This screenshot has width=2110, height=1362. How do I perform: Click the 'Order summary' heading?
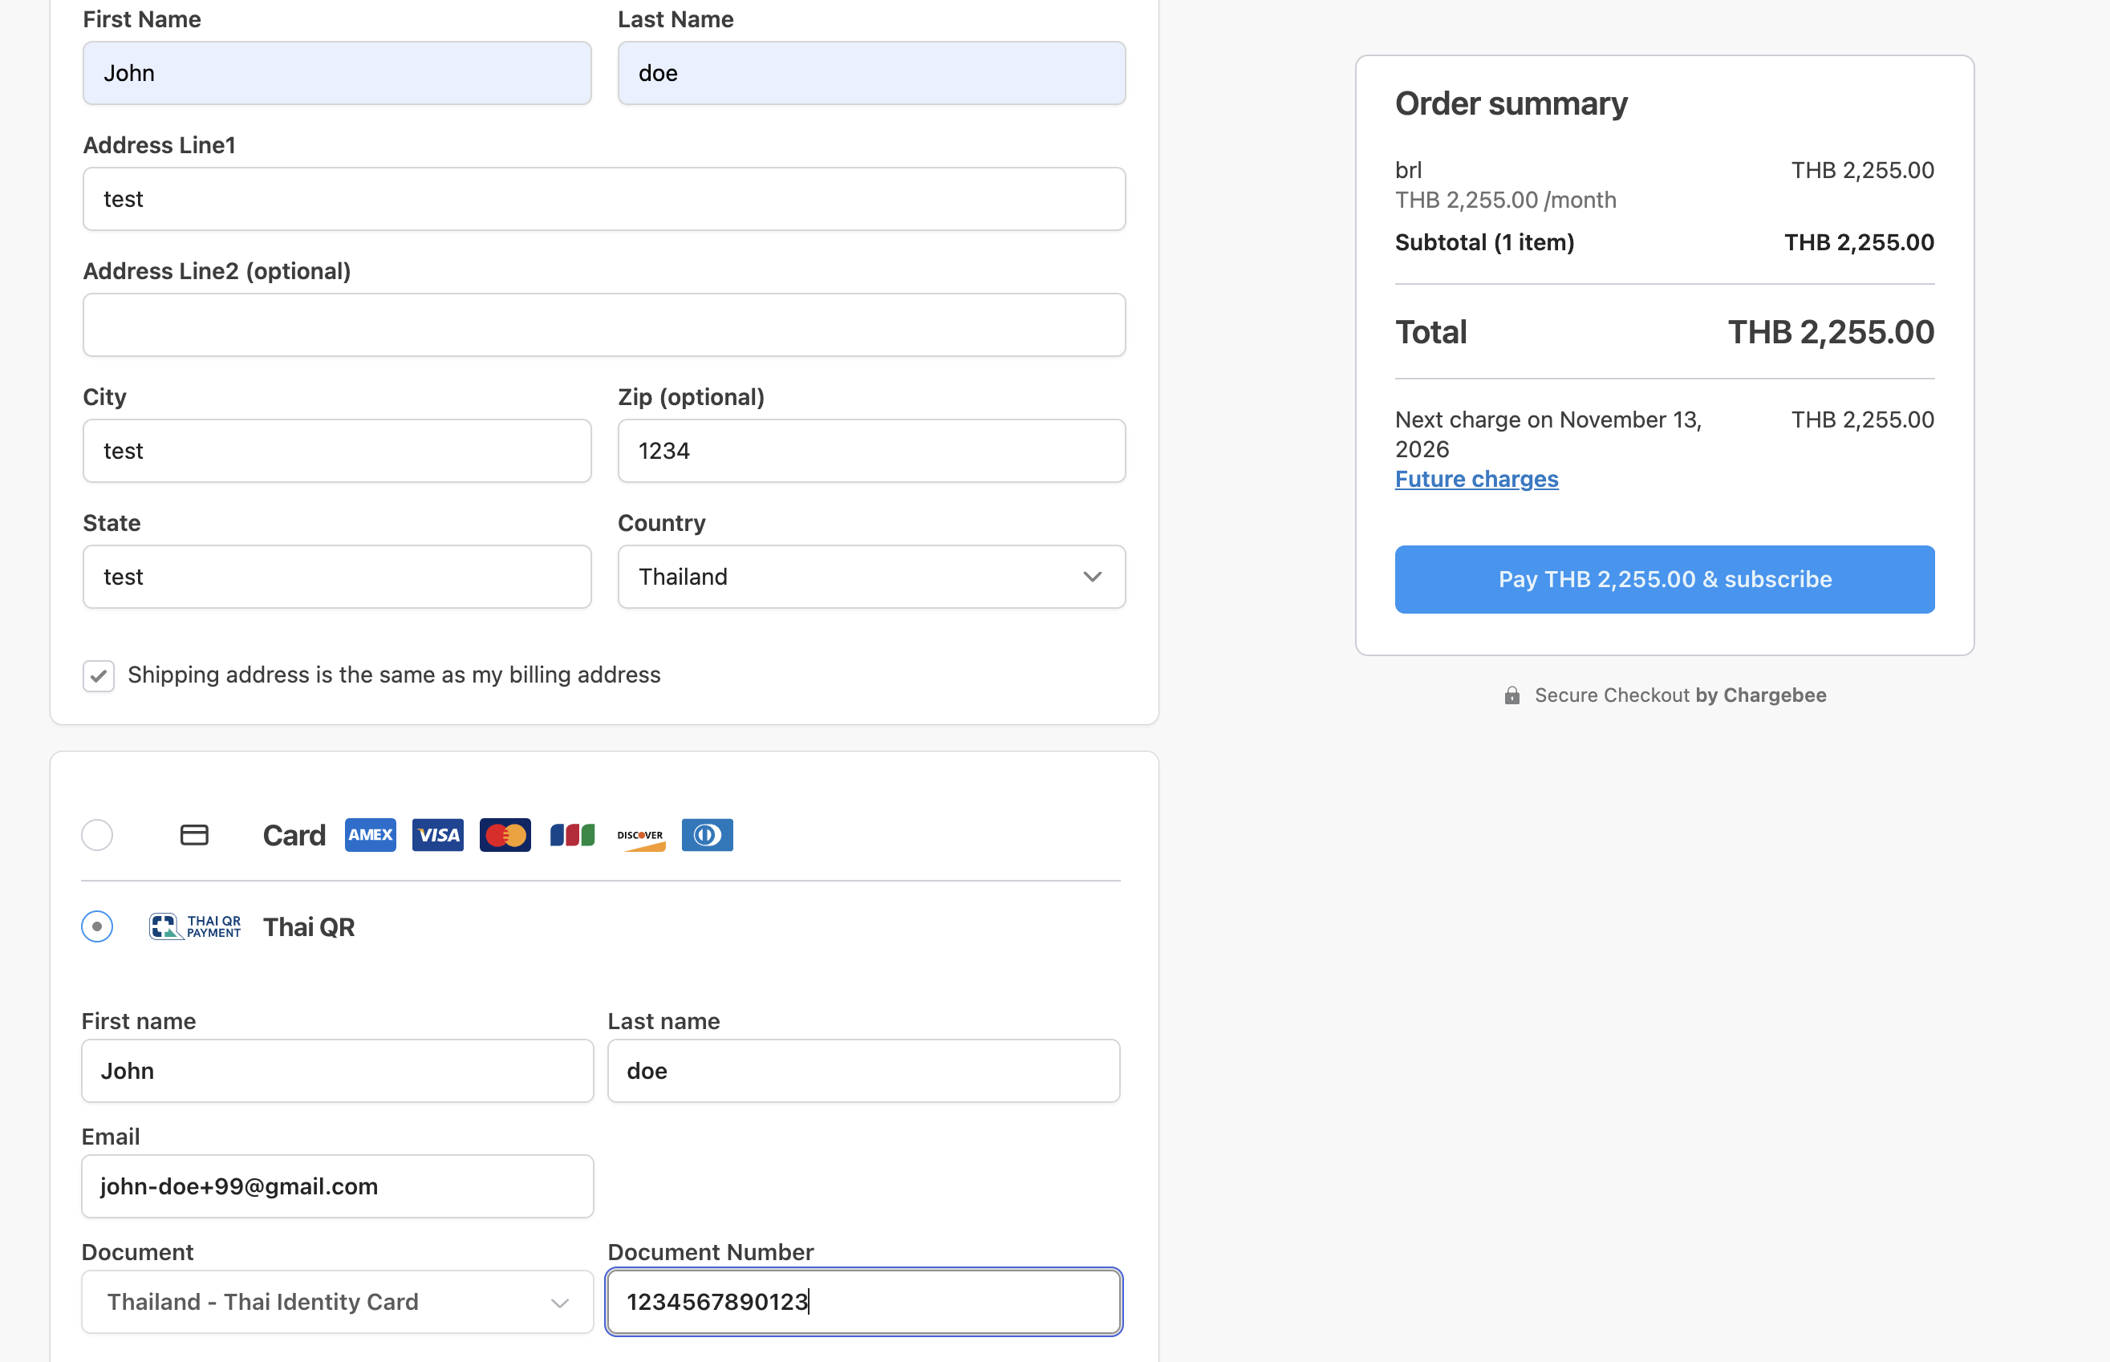1511,103
